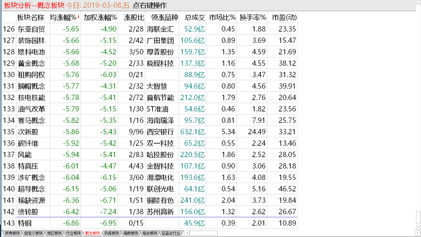Sort by 均涨幅% column header

click(64, 18)
